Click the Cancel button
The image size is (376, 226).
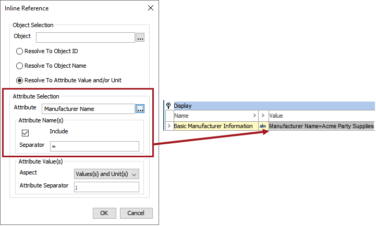[x=136, y=213]
